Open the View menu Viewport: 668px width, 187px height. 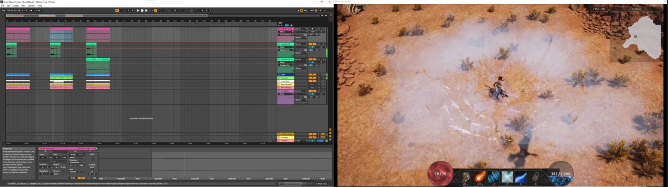(23, 6)
